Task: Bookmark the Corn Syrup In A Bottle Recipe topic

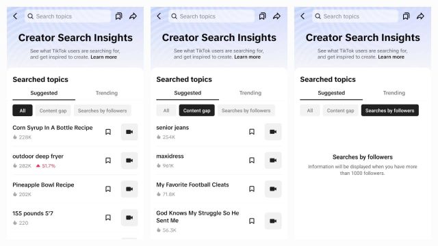Action: (108, 132)
